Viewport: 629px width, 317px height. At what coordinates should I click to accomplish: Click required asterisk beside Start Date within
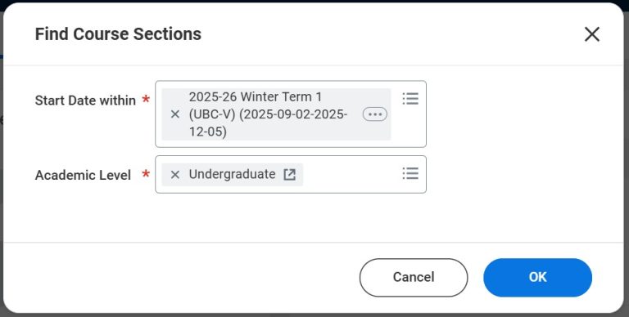(146, 99)
